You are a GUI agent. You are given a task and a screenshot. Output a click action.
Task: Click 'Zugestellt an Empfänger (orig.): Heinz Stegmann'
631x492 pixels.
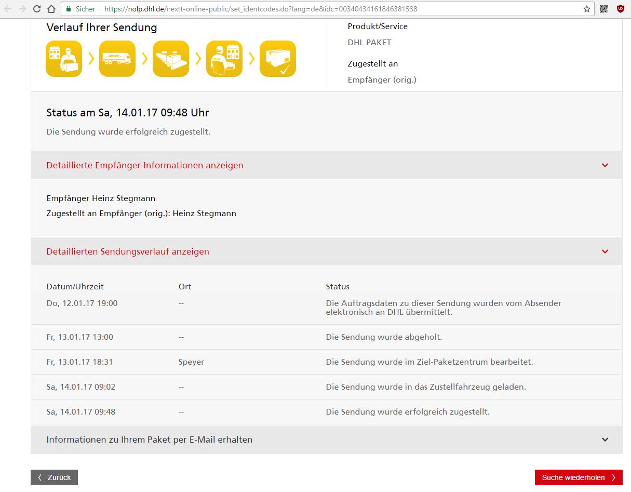pos(141,214)
